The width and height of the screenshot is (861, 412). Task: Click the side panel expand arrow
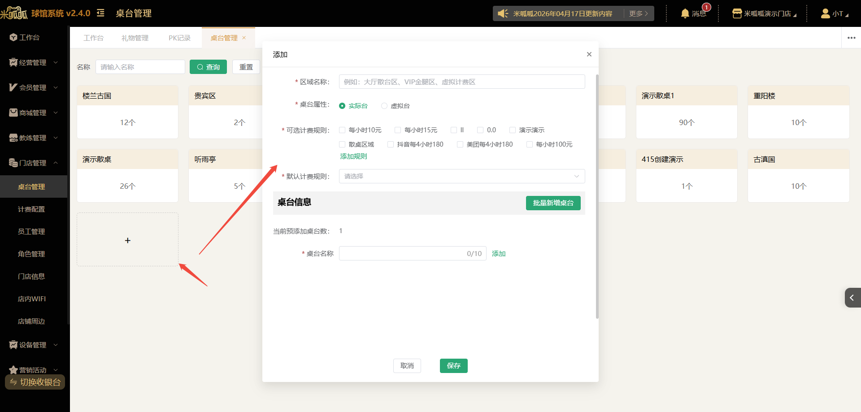click(x=852, y=298)
